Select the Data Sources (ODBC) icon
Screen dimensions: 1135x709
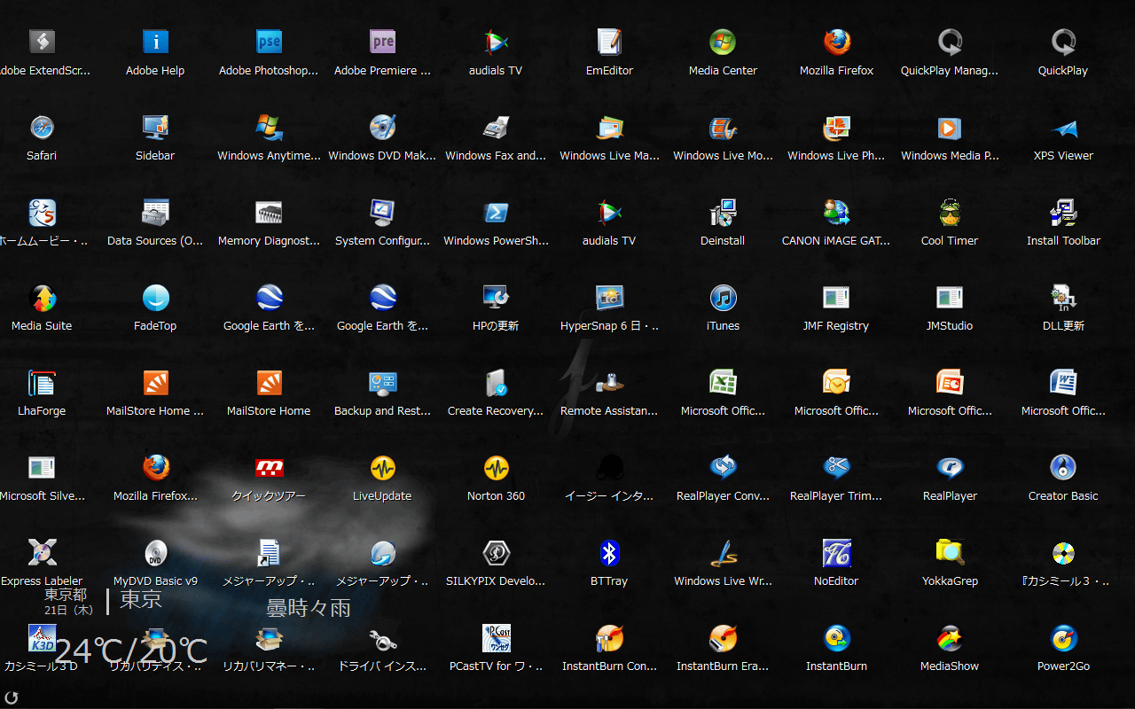155,212
